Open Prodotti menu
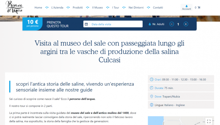Screen dimensions: 220x125 [x=78, y=8]
